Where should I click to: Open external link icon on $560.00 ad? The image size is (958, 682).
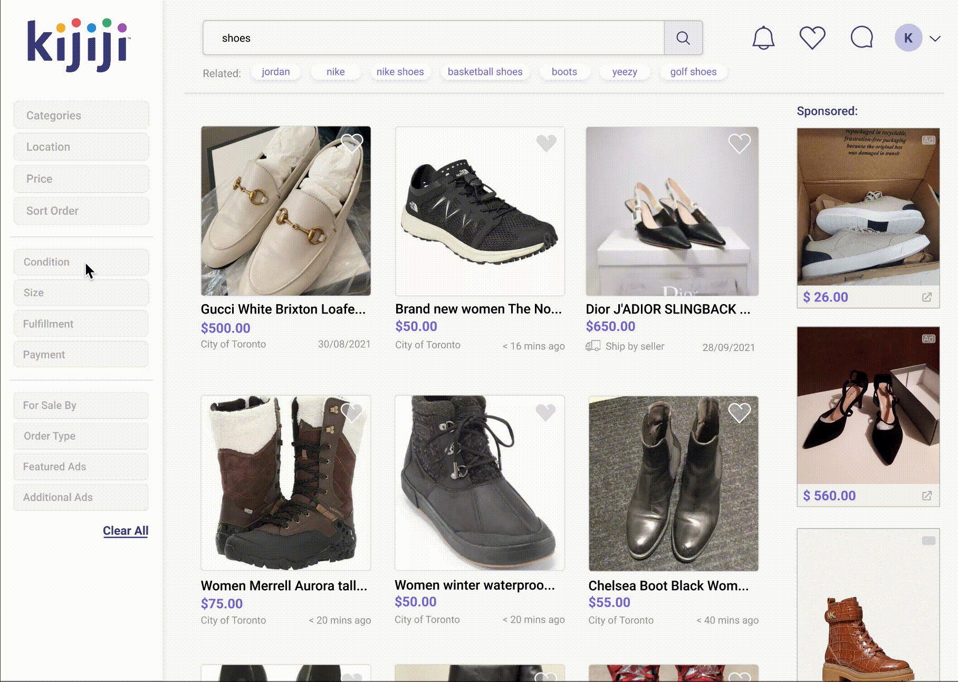coord(926,496)
